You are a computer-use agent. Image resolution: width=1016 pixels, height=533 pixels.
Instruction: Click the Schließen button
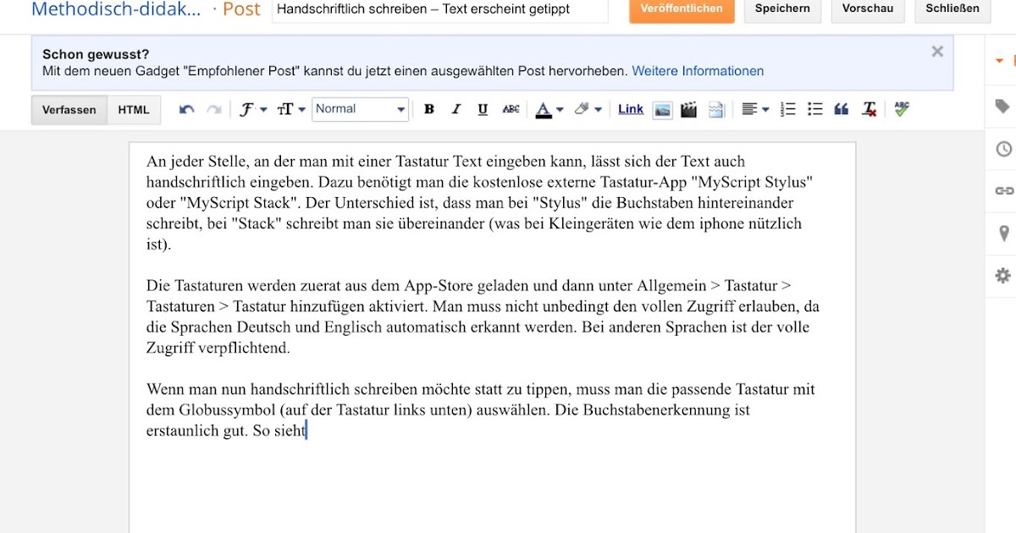(952, 9)
